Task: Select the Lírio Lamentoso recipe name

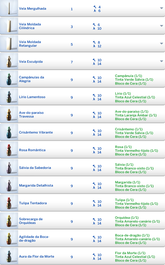Action: tap(32, 97)
